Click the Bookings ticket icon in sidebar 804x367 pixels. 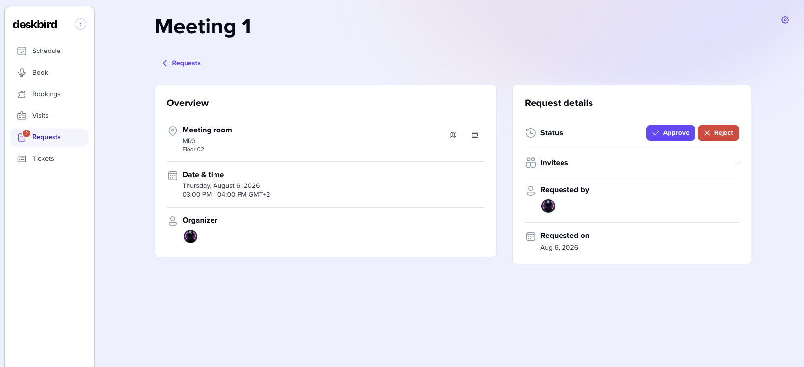pos(22,94)
